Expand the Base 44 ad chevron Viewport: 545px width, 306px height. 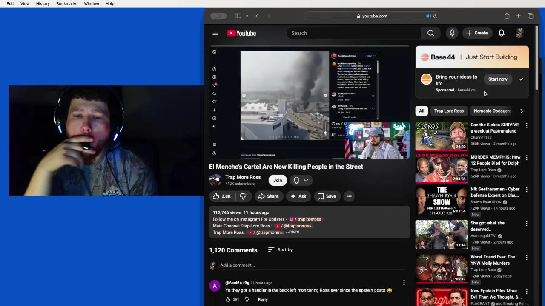[x=520, y=79]
